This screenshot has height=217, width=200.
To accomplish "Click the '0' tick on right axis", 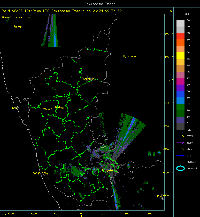I will [x=170, y=80].
